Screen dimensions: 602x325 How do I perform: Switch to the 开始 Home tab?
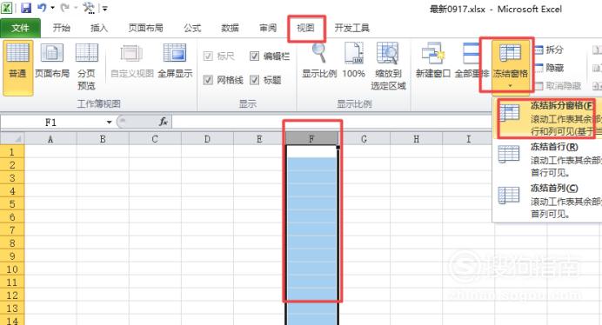pyautogui.click(x=62, y=28)
